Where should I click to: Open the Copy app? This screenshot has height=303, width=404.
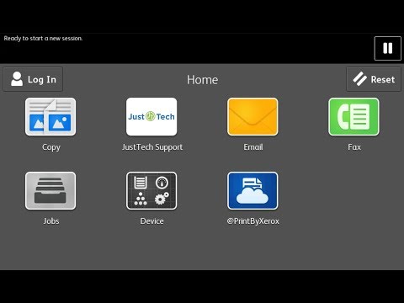point(50,117)
